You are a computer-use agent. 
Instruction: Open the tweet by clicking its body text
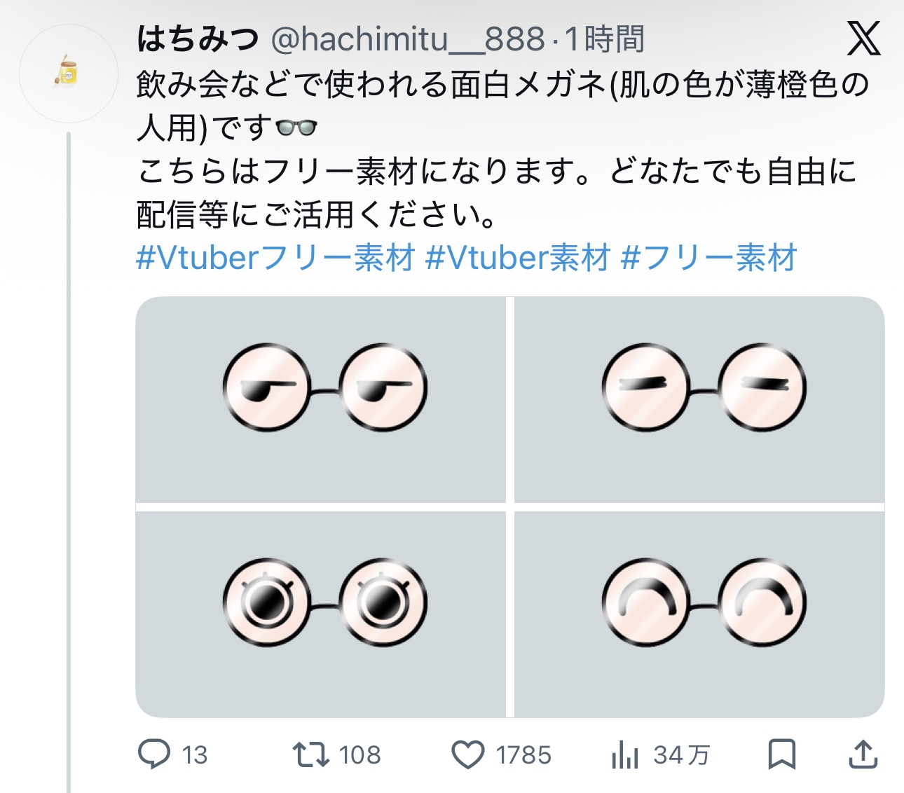pyautogui.click(x=491, y=171)
